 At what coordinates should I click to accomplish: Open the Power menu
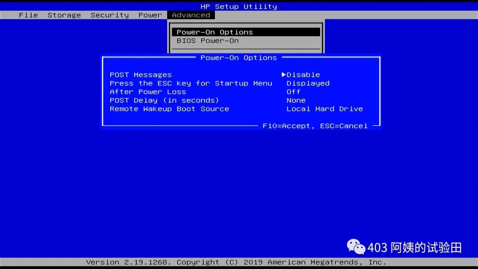click(x=150, y=15)
